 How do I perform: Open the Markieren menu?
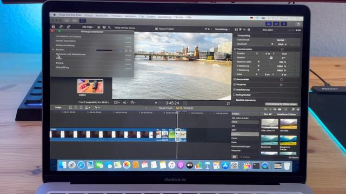point(130,16)
